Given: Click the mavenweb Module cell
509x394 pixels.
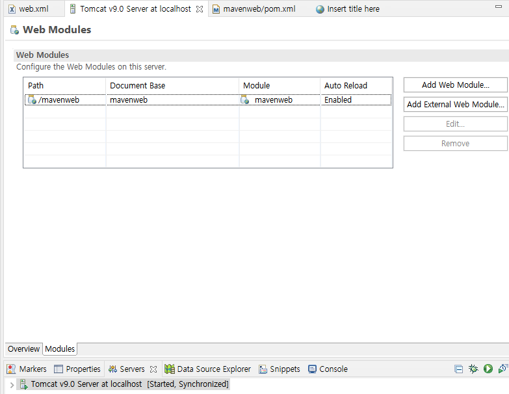Looking at the screenshot, I should pos(280,100).
